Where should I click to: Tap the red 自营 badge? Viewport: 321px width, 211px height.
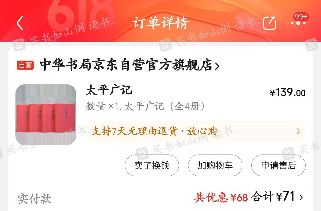25,65
